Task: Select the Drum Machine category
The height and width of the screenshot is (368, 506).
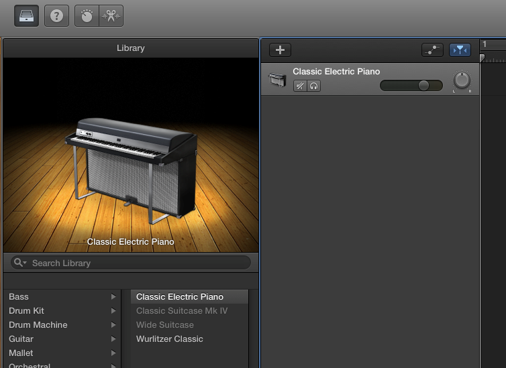Action: 62,325
